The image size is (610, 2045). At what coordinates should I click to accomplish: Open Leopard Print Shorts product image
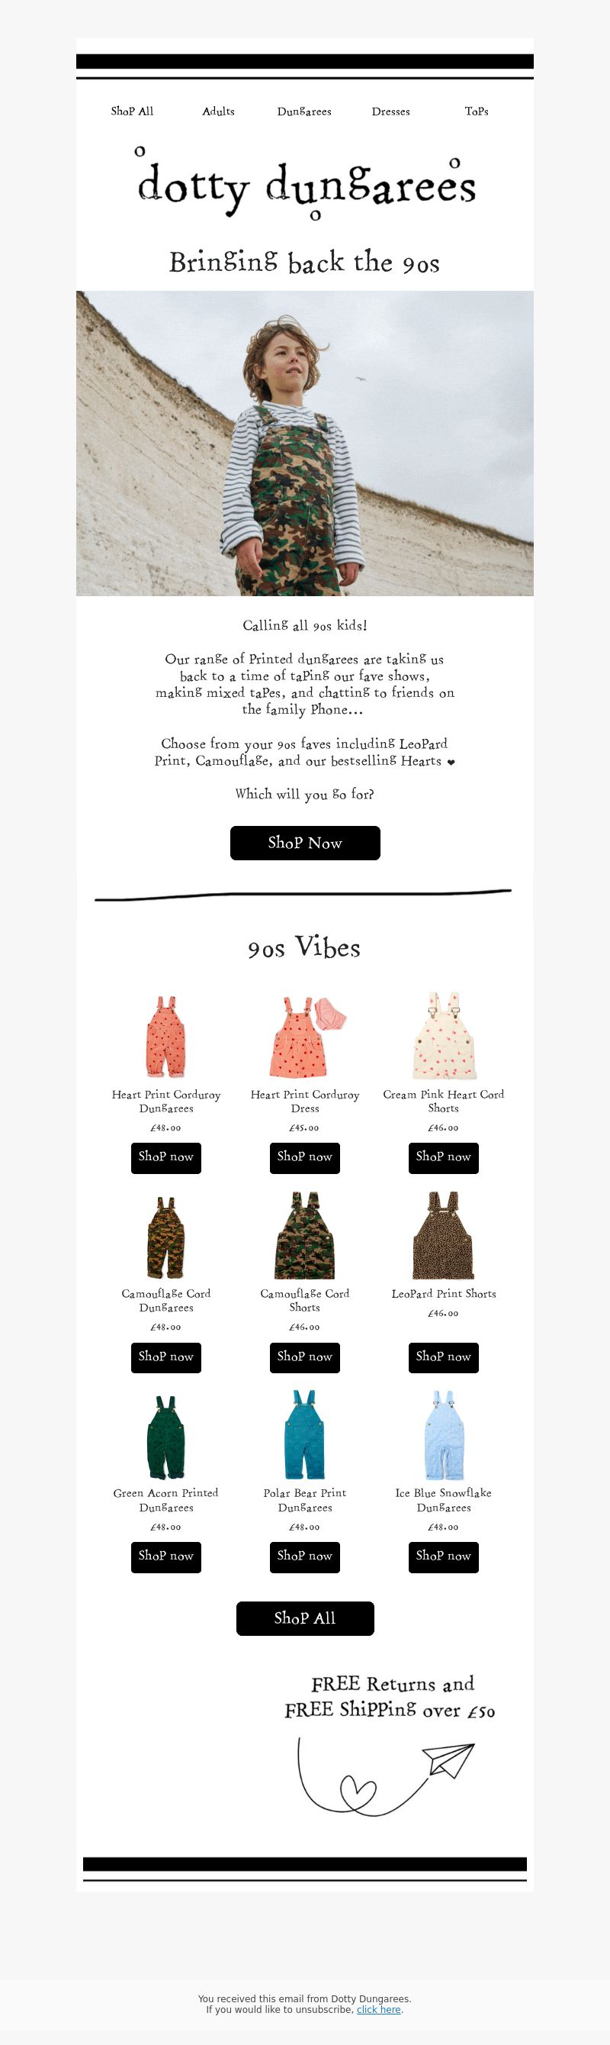444,1235
